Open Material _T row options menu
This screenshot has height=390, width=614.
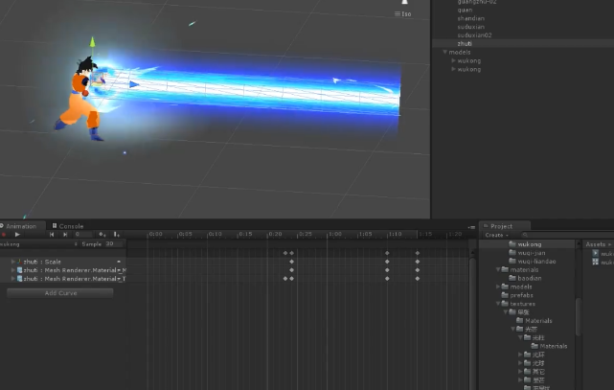pyautogui.click(x=119, y=279)
